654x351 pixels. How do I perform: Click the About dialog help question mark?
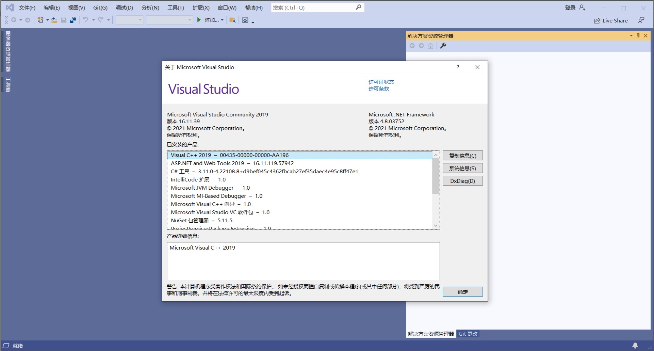pos(458,67)
